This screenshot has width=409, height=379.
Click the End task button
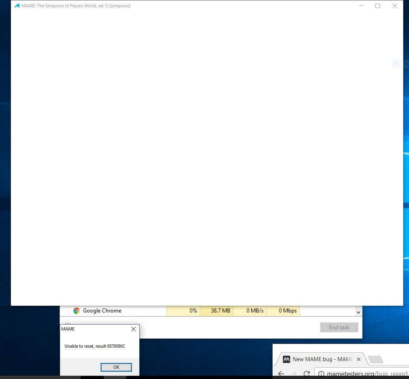click(339, 328)
